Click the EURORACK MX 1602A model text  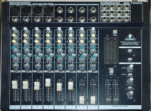(121, 3)
